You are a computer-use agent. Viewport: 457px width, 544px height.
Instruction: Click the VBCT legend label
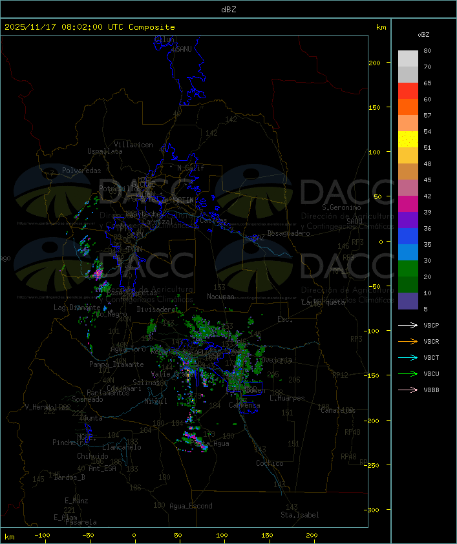(431, 358)
